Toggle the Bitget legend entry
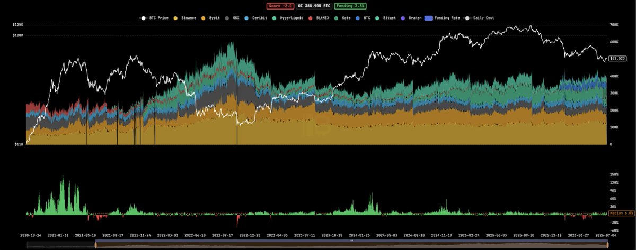Screen dimensions: 636x250 tap(386, 18)
